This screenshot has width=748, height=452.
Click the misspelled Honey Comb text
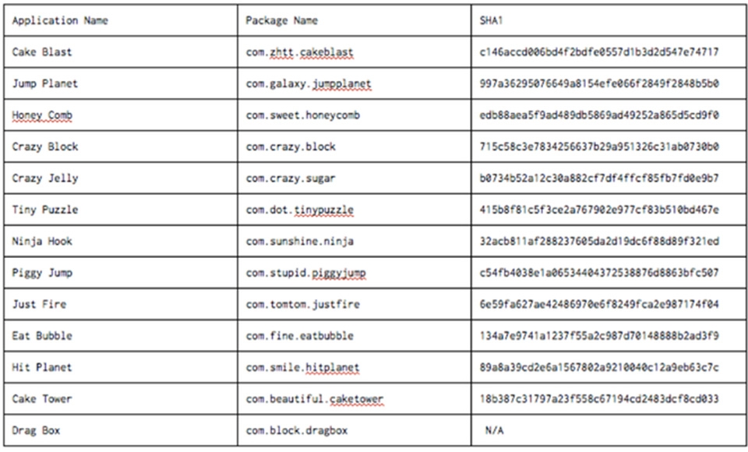(x=42, y=115)
